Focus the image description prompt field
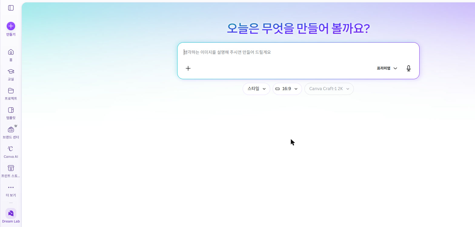This screenshot has width=475, height=227. click(x=298, y=52)
